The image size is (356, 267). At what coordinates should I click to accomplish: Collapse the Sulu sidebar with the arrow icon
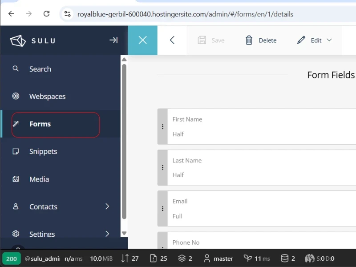[x=113, y=40]
